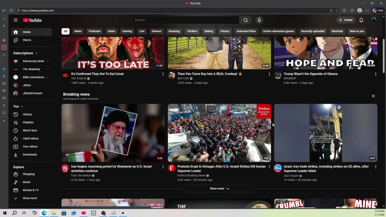Open Copilot Chat in the browser
Viewport: 386px width, 217px height.
[378, 11]
